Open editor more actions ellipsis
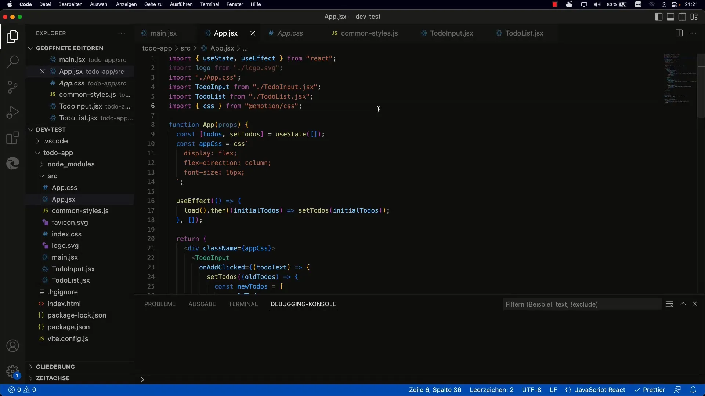Viewport: 705px width, 396px height. point(693,33)
